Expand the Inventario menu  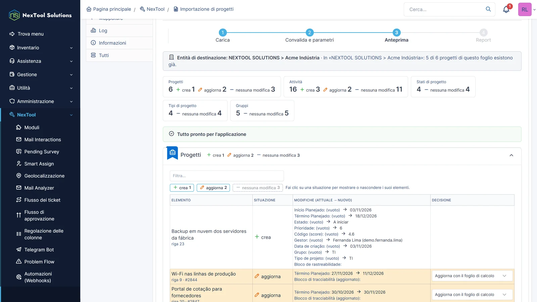click(x=40, y=48)
